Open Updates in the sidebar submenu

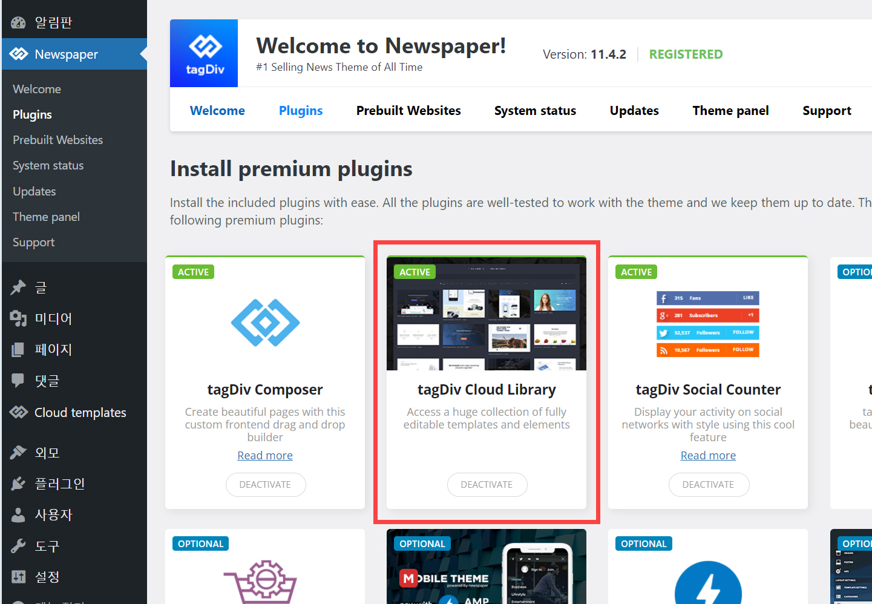click(34, 191)
